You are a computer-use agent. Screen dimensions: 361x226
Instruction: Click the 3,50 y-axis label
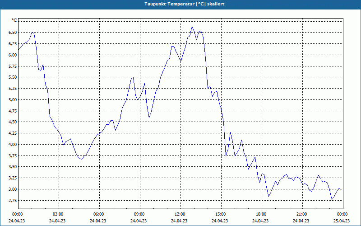point(13,167)
